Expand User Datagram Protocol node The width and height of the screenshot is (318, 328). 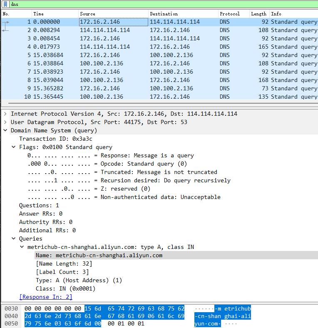click(5, 122)
